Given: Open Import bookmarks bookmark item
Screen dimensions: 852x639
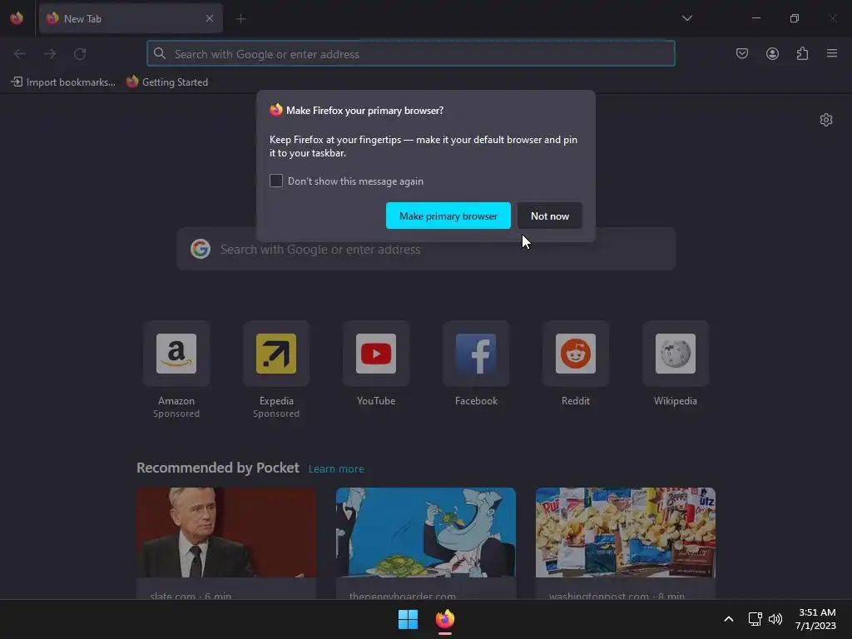Looking at the screenshot, I should click(x=63, y=82).
